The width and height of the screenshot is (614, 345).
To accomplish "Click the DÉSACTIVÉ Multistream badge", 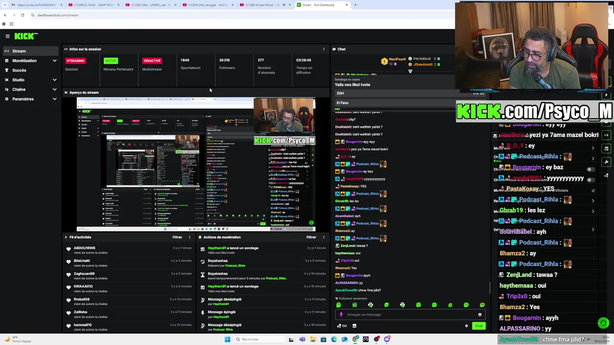I will click(x=152, y=61).
